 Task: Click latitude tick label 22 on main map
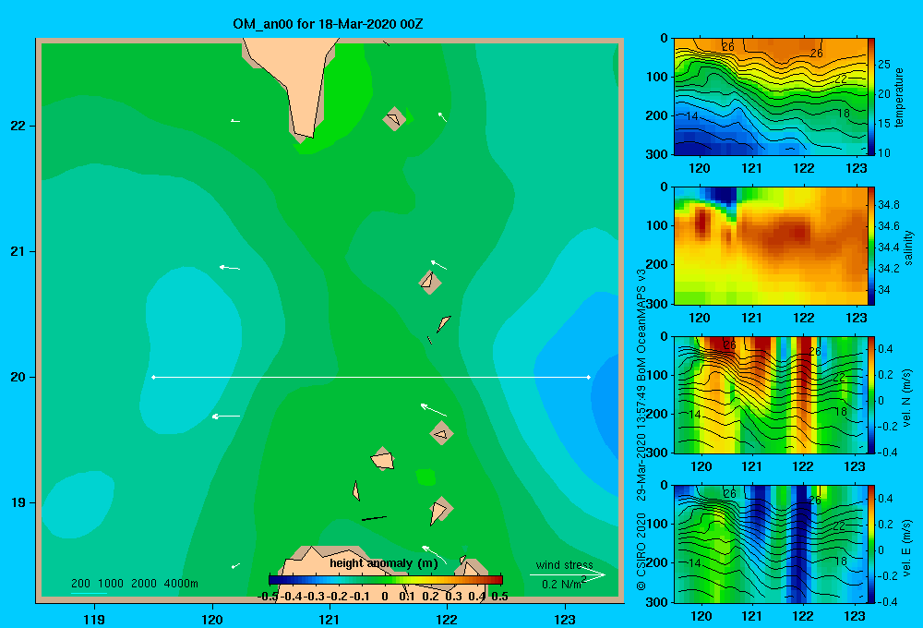coord(18,126)
